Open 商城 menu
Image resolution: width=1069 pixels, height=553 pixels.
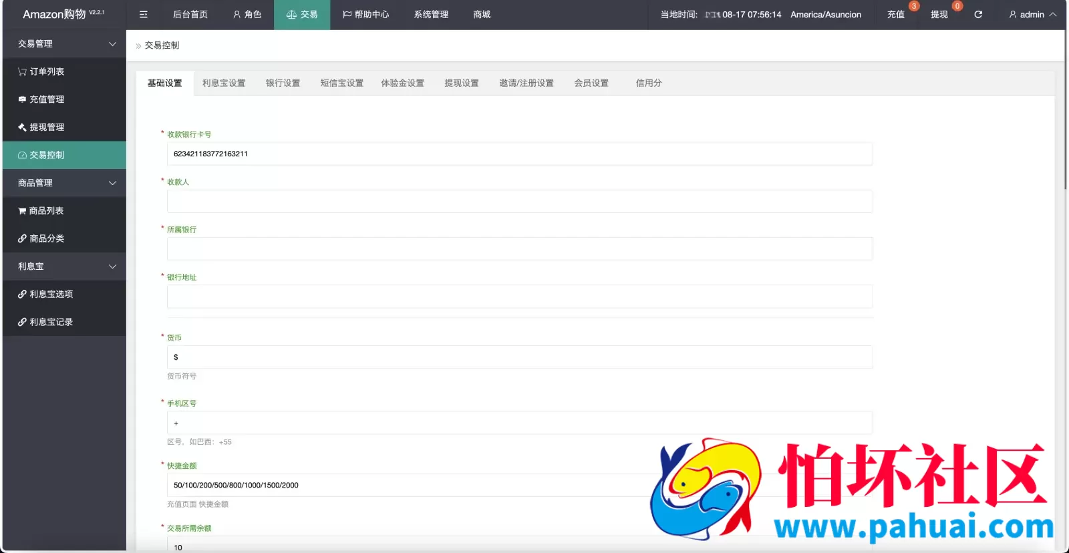pyautogui.click(x=482, y=15)
